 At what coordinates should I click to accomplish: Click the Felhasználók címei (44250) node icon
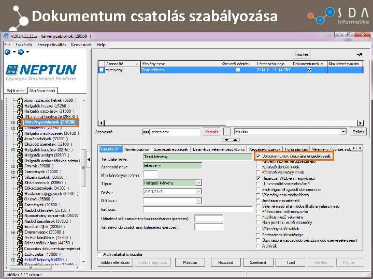tap(20, 243)
